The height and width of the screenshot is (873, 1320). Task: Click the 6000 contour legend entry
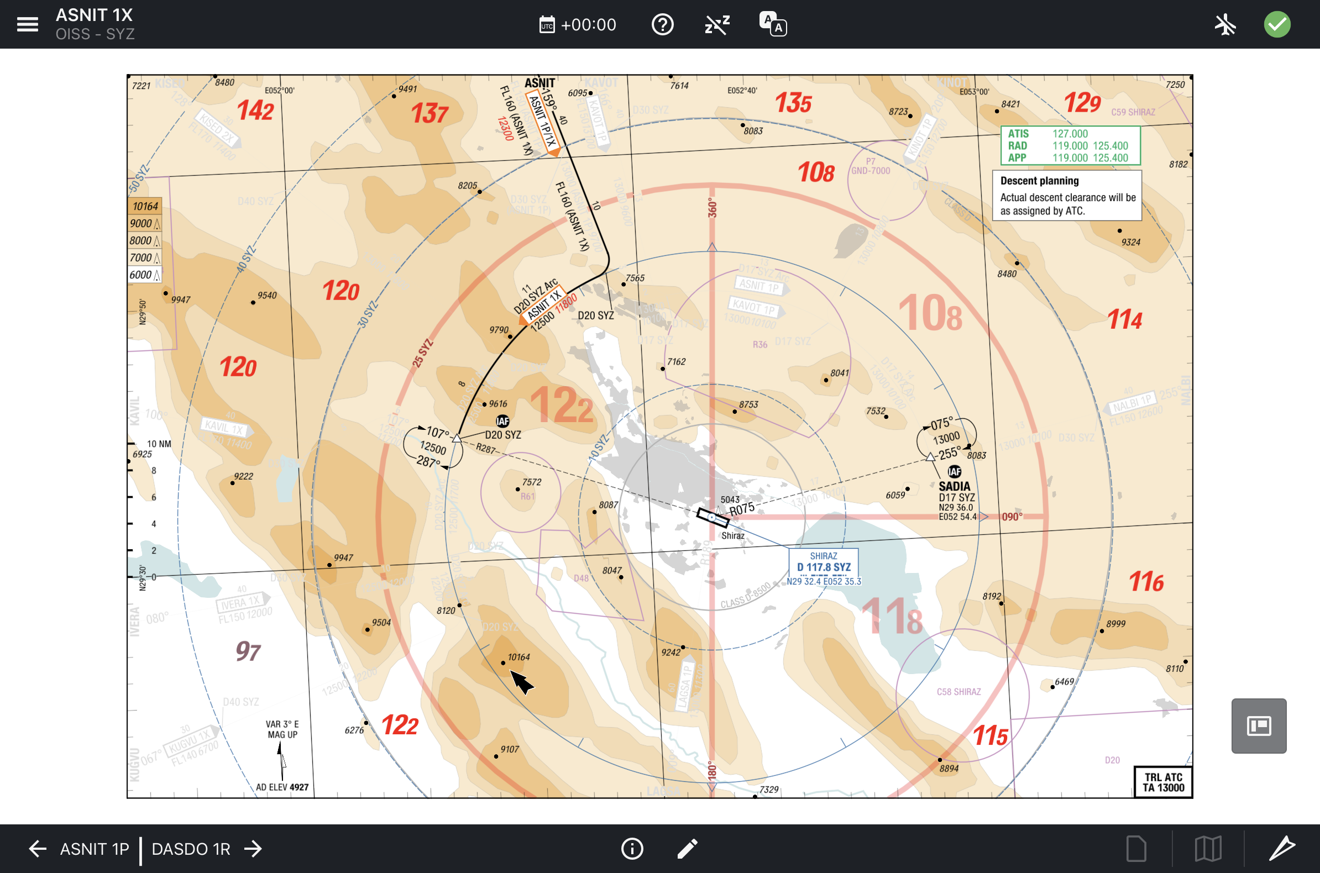coord(145,275)
